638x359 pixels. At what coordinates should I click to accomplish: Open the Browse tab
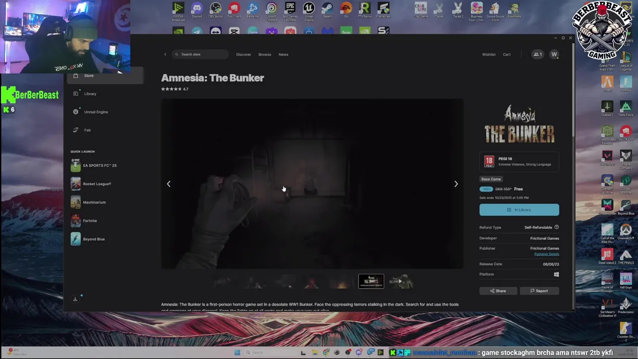click(265, 54)
